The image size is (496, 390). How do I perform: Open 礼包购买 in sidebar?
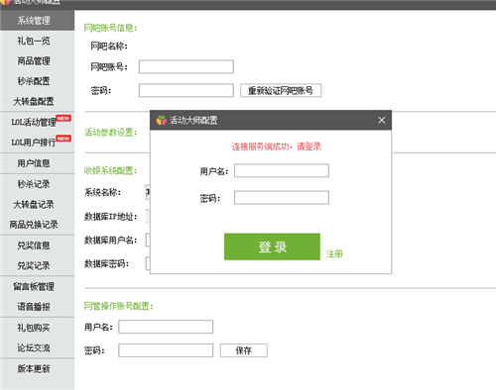34,328
